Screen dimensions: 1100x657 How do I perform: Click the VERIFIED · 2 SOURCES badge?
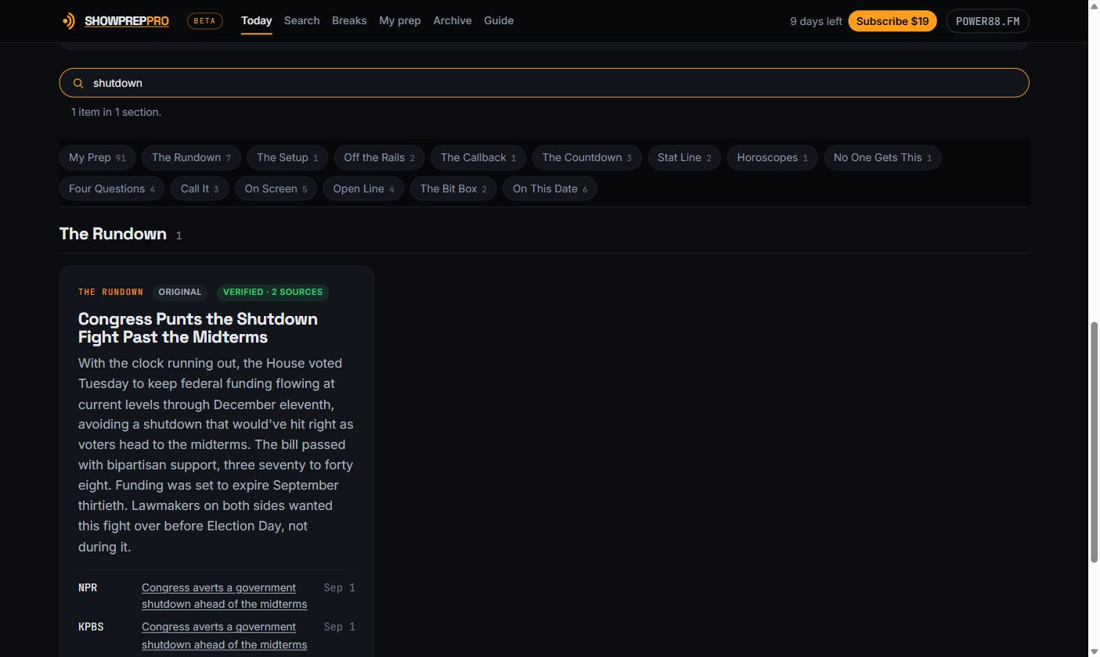[272, 292]
